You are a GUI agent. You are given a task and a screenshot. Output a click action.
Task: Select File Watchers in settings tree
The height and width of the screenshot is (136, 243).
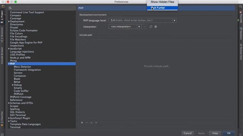coord(18,39)
